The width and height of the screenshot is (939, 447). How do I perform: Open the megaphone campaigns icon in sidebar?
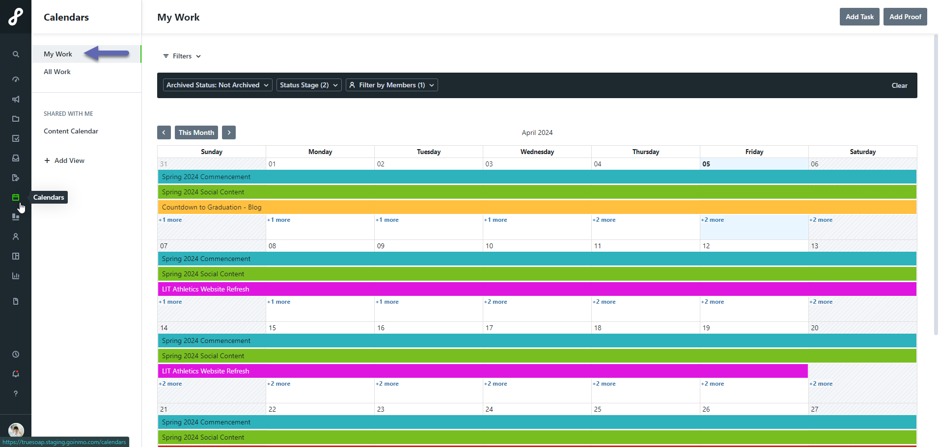point(16,99)
